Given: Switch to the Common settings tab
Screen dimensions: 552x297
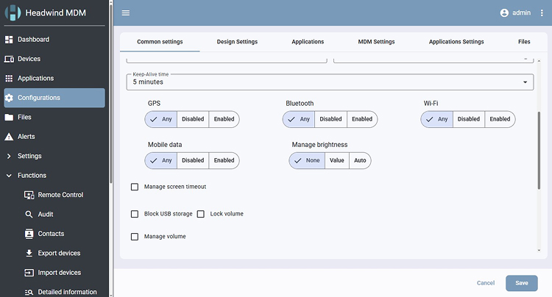Looking at the screenshot, I should coord(160,42).
